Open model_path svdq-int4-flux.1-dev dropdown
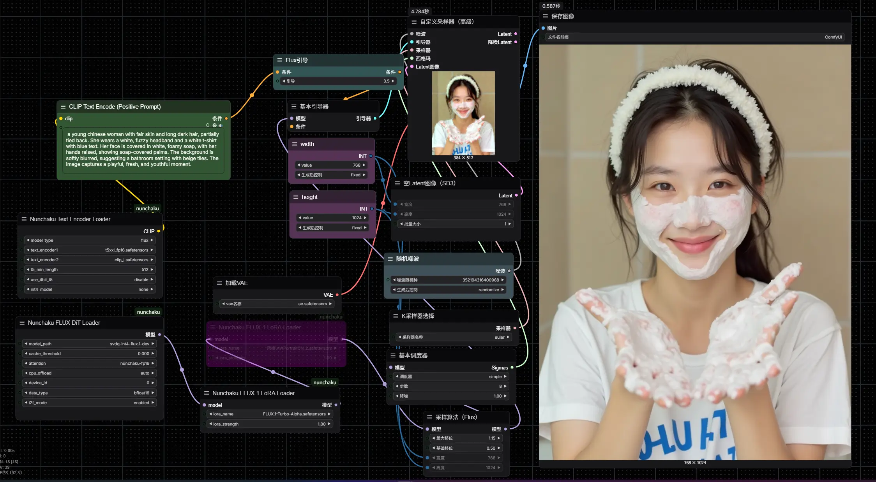Image resolution: width=876 pixels, height=482 pixels. tap(89, 344)
